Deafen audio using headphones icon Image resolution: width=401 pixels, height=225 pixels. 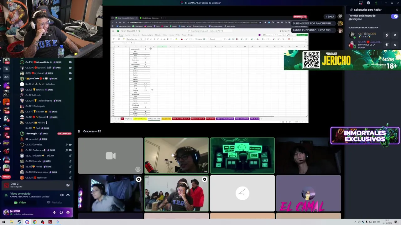click(x=61, y=212)
